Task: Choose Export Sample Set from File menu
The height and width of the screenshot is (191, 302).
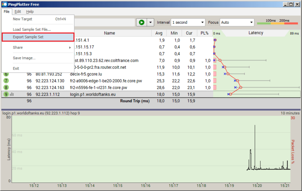Action: tap(38, 37)
